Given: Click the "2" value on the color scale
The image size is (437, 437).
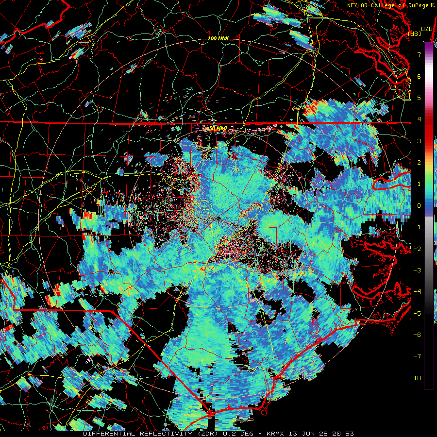Looking at the screenshot, I should click(419, 163).
